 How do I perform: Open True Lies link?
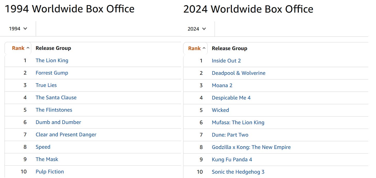(46, 85)
